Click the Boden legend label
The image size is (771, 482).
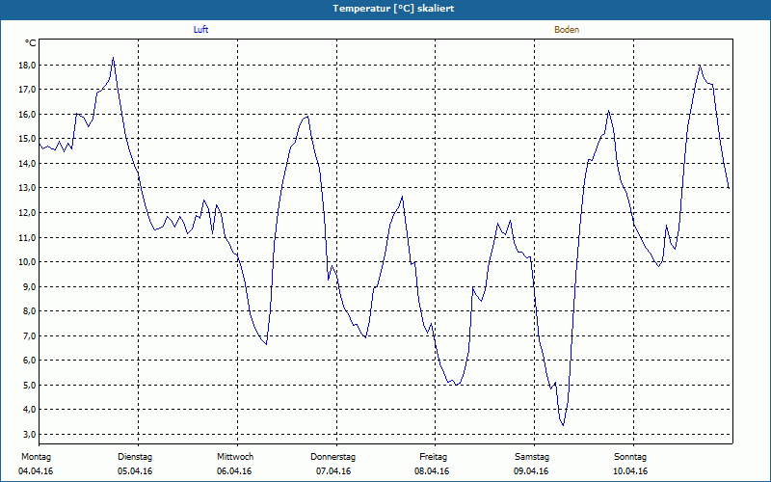(567, 30)
